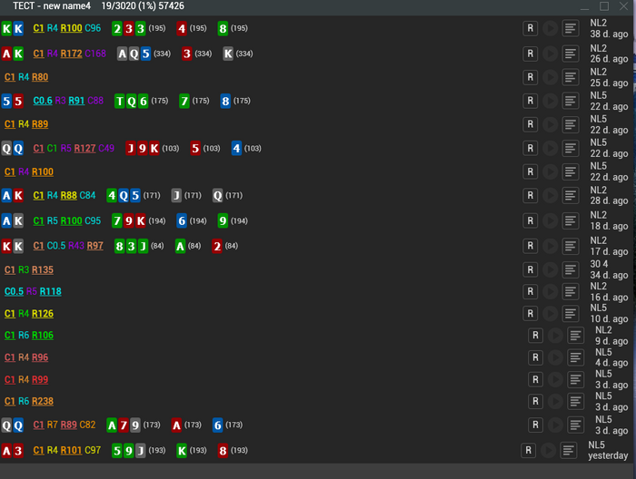This screenshot has height=479, width=636.
Task: Click the '38 d. ago' timestamp
Action: [609, 34]
